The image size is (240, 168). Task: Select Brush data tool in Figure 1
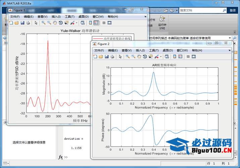tap(73, 23)
